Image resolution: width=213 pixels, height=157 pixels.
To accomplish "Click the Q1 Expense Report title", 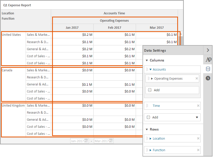I will point(17,5).
